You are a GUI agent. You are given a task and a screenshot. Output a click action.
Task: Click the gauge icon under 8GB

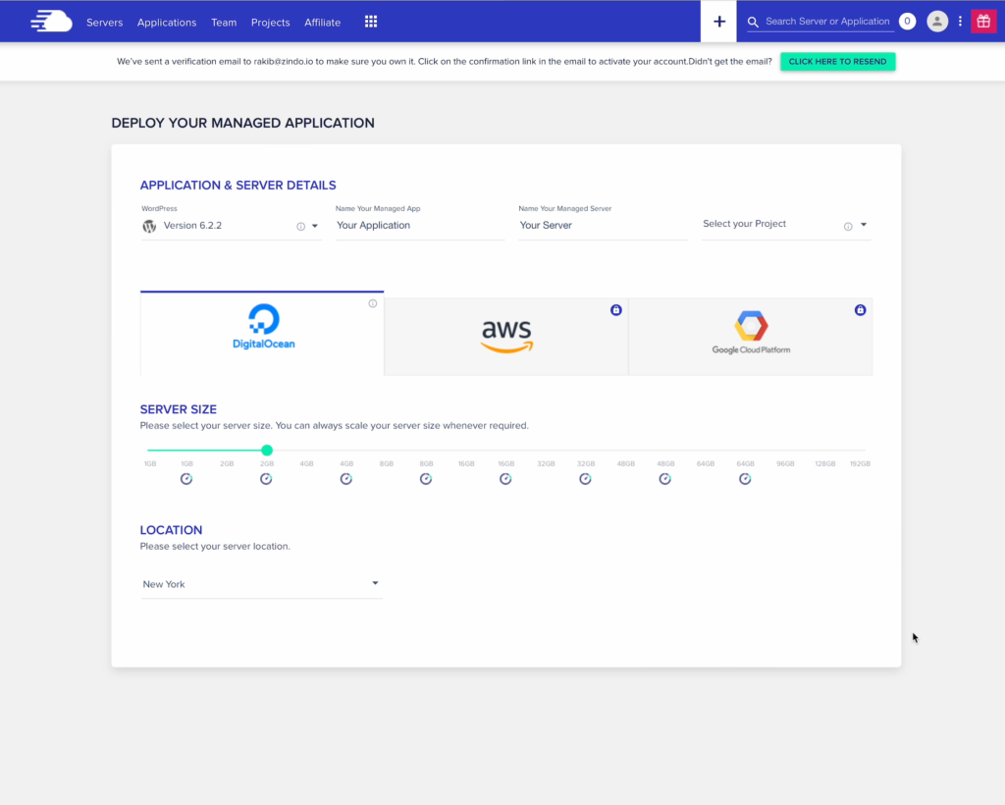[426, 479]
